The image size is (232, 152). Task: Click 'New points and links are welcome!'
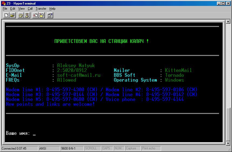pyautogui.click(x=50, y=104)
